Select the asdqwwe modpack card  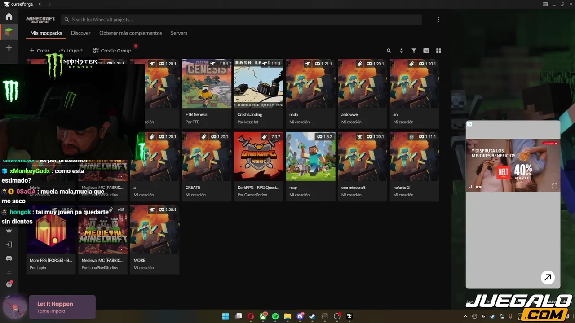pyautogui.click(x=363, y=94)
